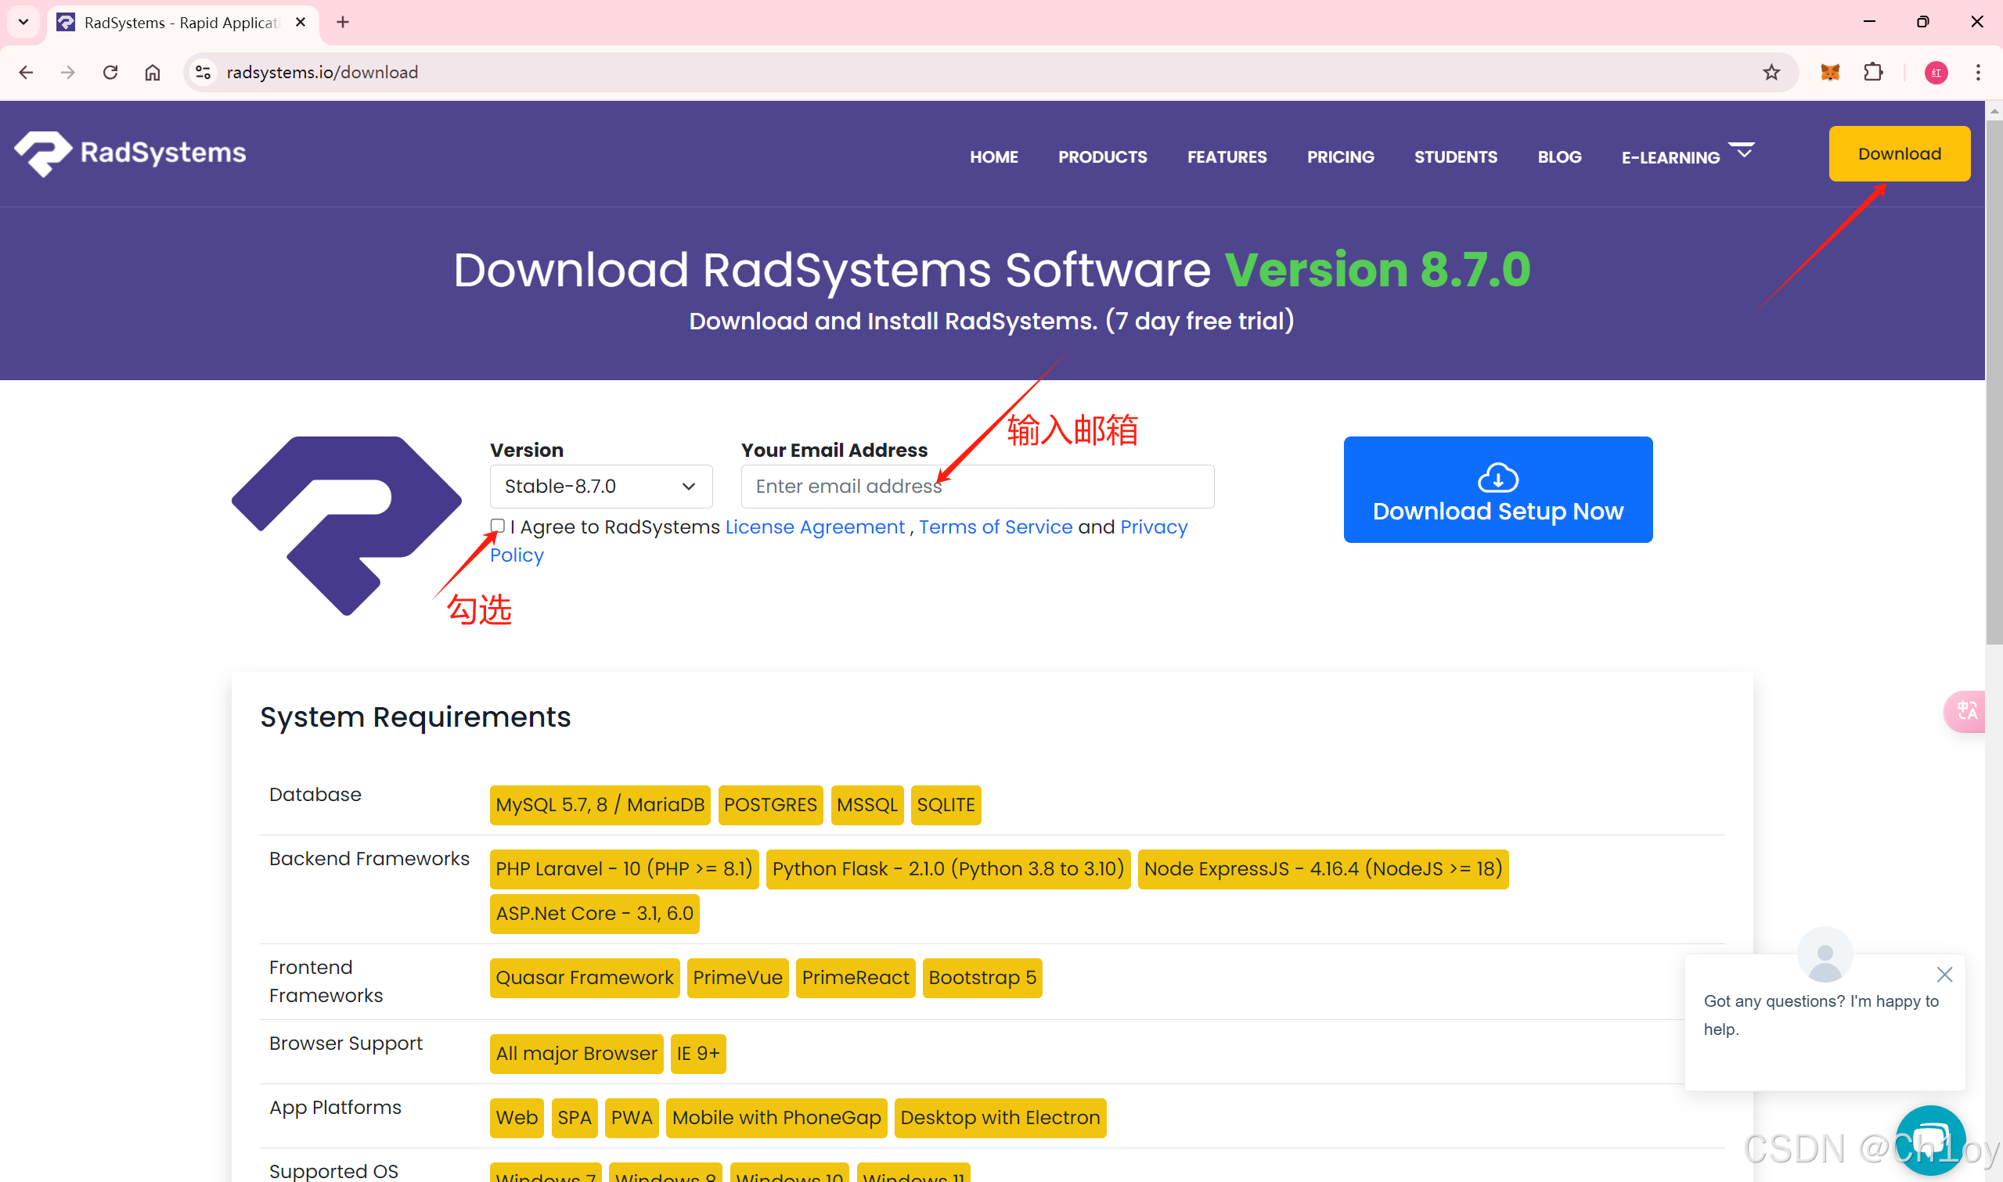Click the Python Flask - 2.1.0 tag
Screen dimensions: 2003x1182
(x=948, y=869)
